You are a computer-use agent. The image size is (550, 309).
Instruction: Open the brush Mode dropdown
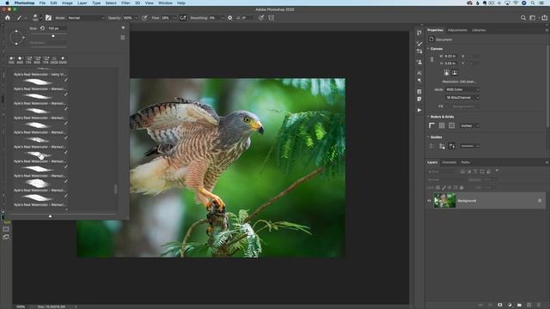86,17
